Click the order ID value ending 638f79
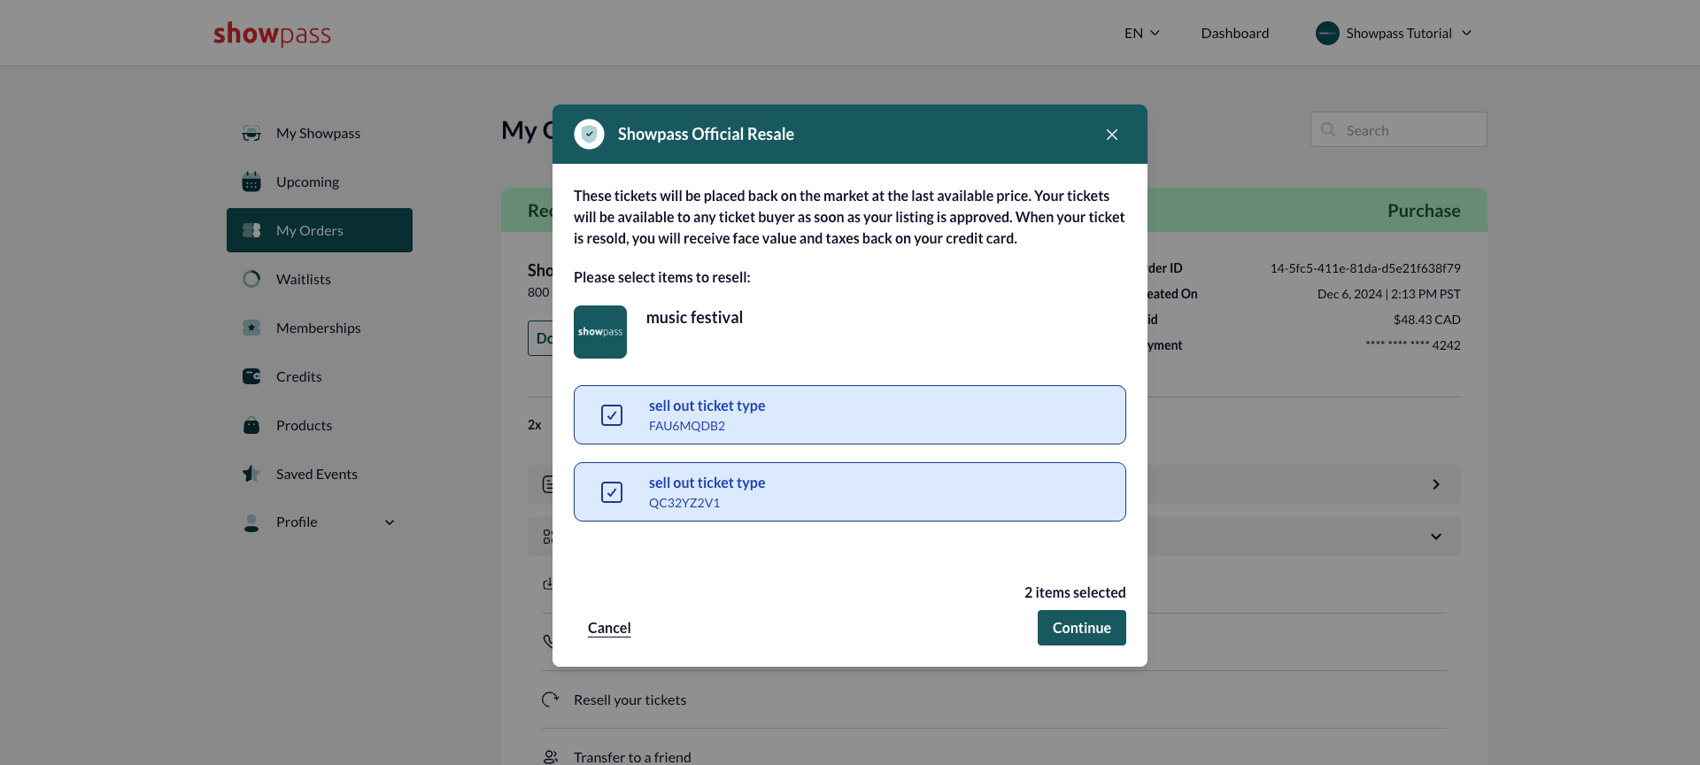This screenshot has height=765, width=1700. point(1365,268)
